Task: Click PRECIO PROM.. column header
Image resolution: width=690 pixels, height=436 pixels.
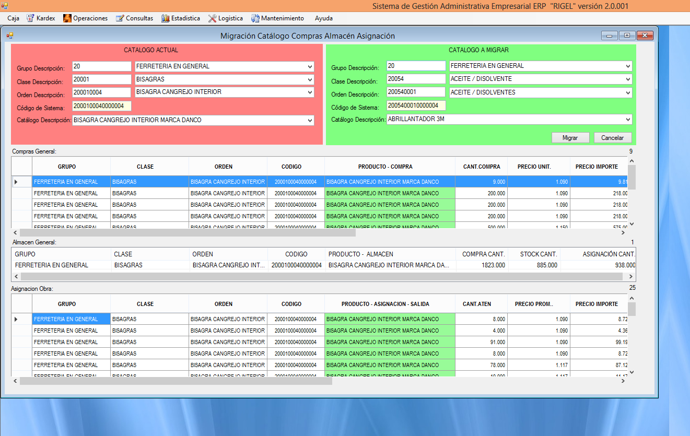Action: click(x=539, y=304)
